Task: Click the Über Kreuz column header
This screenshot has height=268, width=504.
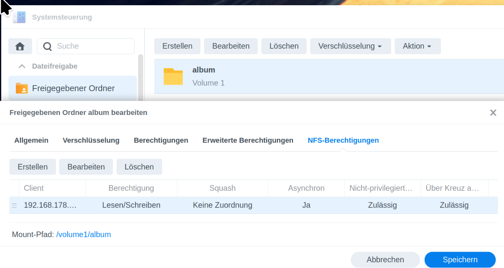Action: 455,188
